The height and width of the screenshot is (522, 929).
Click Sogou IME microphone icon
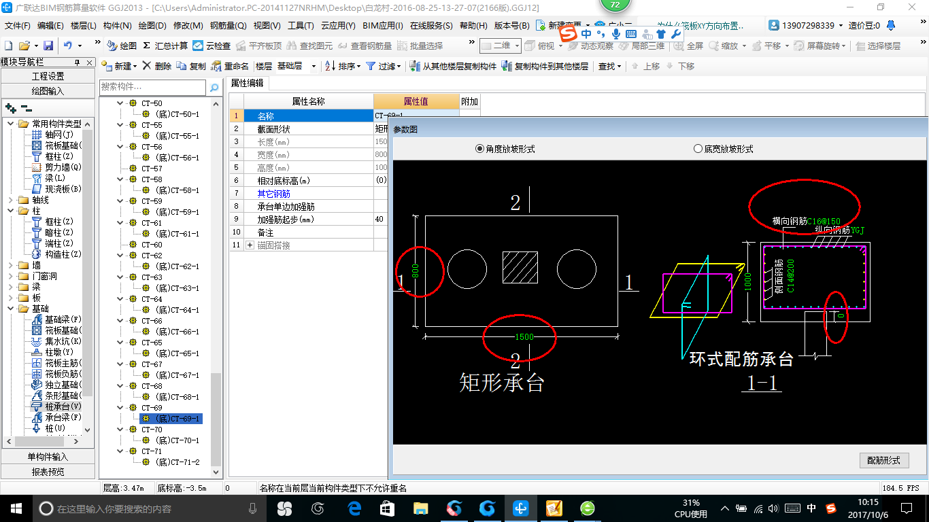(616, 33)
